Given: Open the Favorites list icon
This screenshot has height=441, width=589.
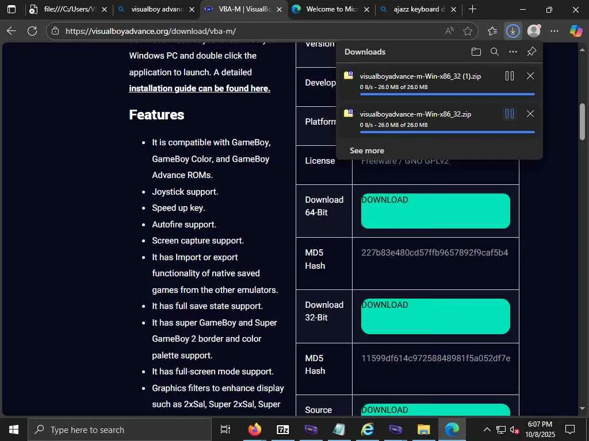Looking at the screenshot, I should pyautogui.click(x=492, y=31).
